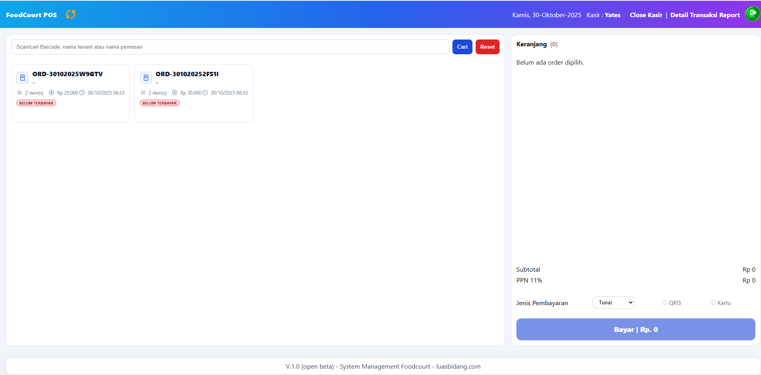The image size is (761, 375).
Task: Click the blue Cari search button
Action: [x=462, y=47]
